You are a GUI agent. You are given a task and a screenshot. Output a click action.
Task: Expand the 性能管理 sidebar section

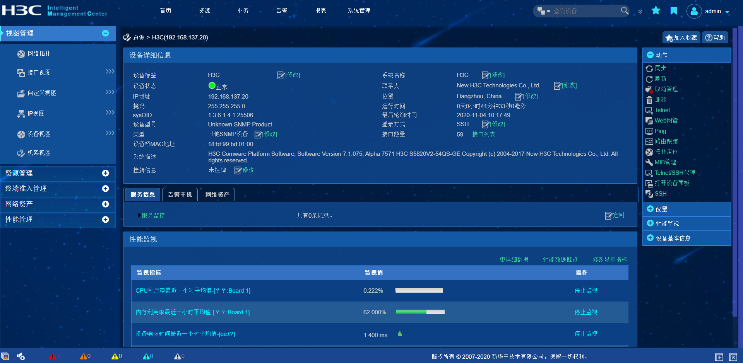(105, 220)
